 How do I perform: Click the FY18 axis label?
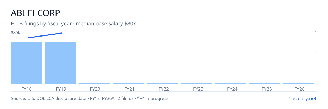click(x=27, y=89)
